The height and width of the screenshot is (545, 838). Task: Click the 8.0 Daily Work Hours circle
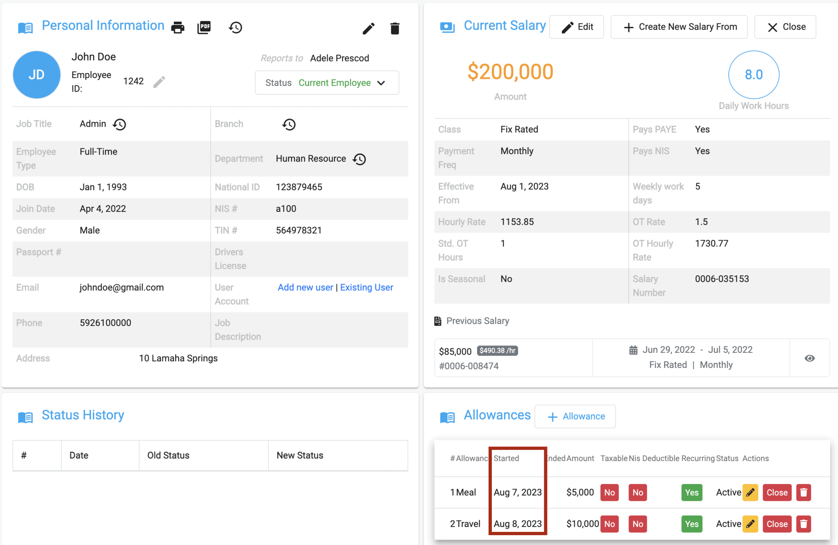pos(754,74)
